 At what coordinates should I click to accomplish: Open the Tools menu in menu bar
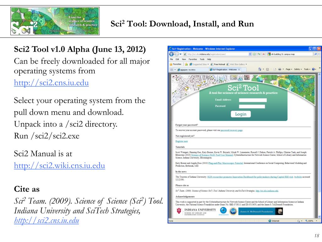(202, 59)
